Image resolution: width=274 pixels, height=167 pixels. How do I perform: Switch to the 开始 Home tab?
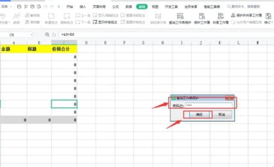coord(70,7)
